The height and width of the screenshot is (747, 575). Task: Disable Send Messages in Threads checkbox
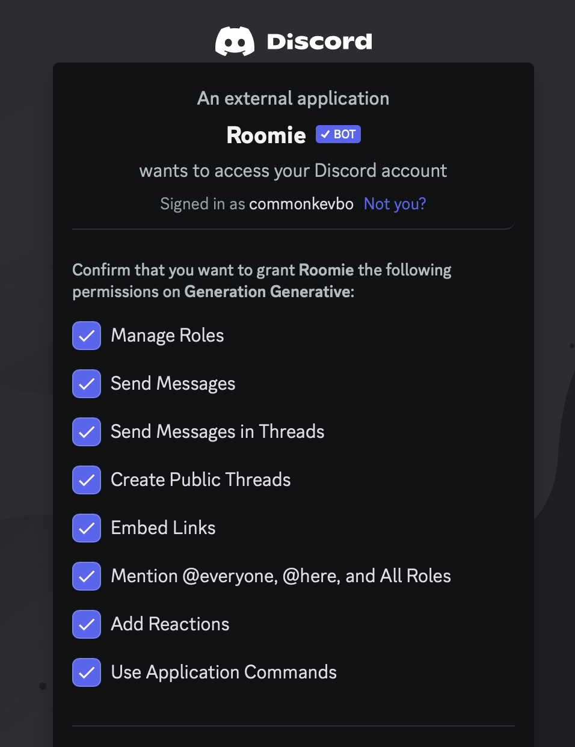(x=87, y=432)
